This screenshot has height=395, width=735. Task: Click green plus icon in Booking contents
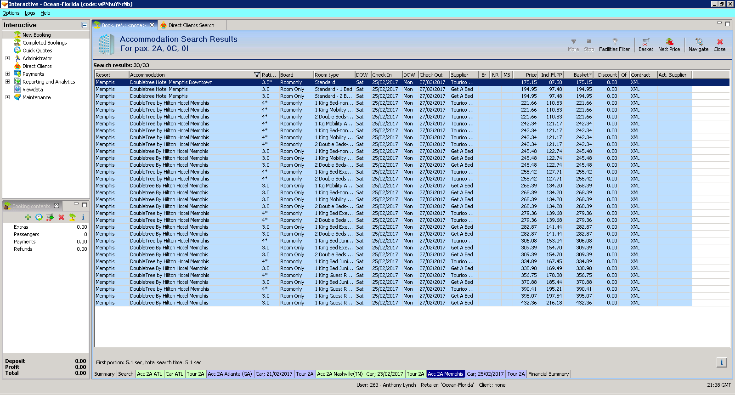[x=28, y=217]
